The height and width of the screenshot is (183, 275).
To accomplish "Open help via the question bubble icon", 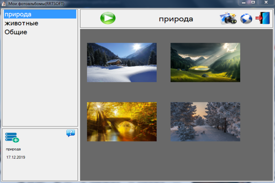I will point(70,133).
